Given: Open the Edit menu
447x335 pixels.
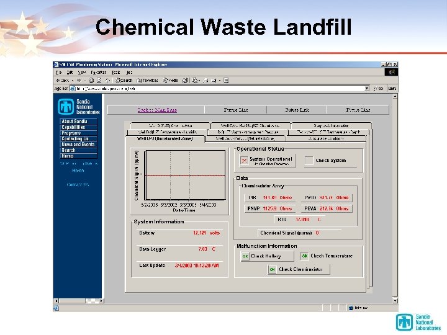Looking at the screenshot, I should pyautogui.click(x=70, y=73).
